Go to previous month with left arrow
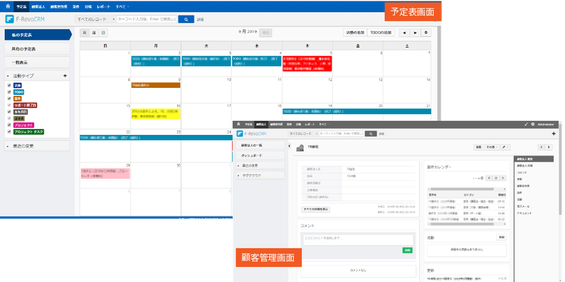 point(404,33)
